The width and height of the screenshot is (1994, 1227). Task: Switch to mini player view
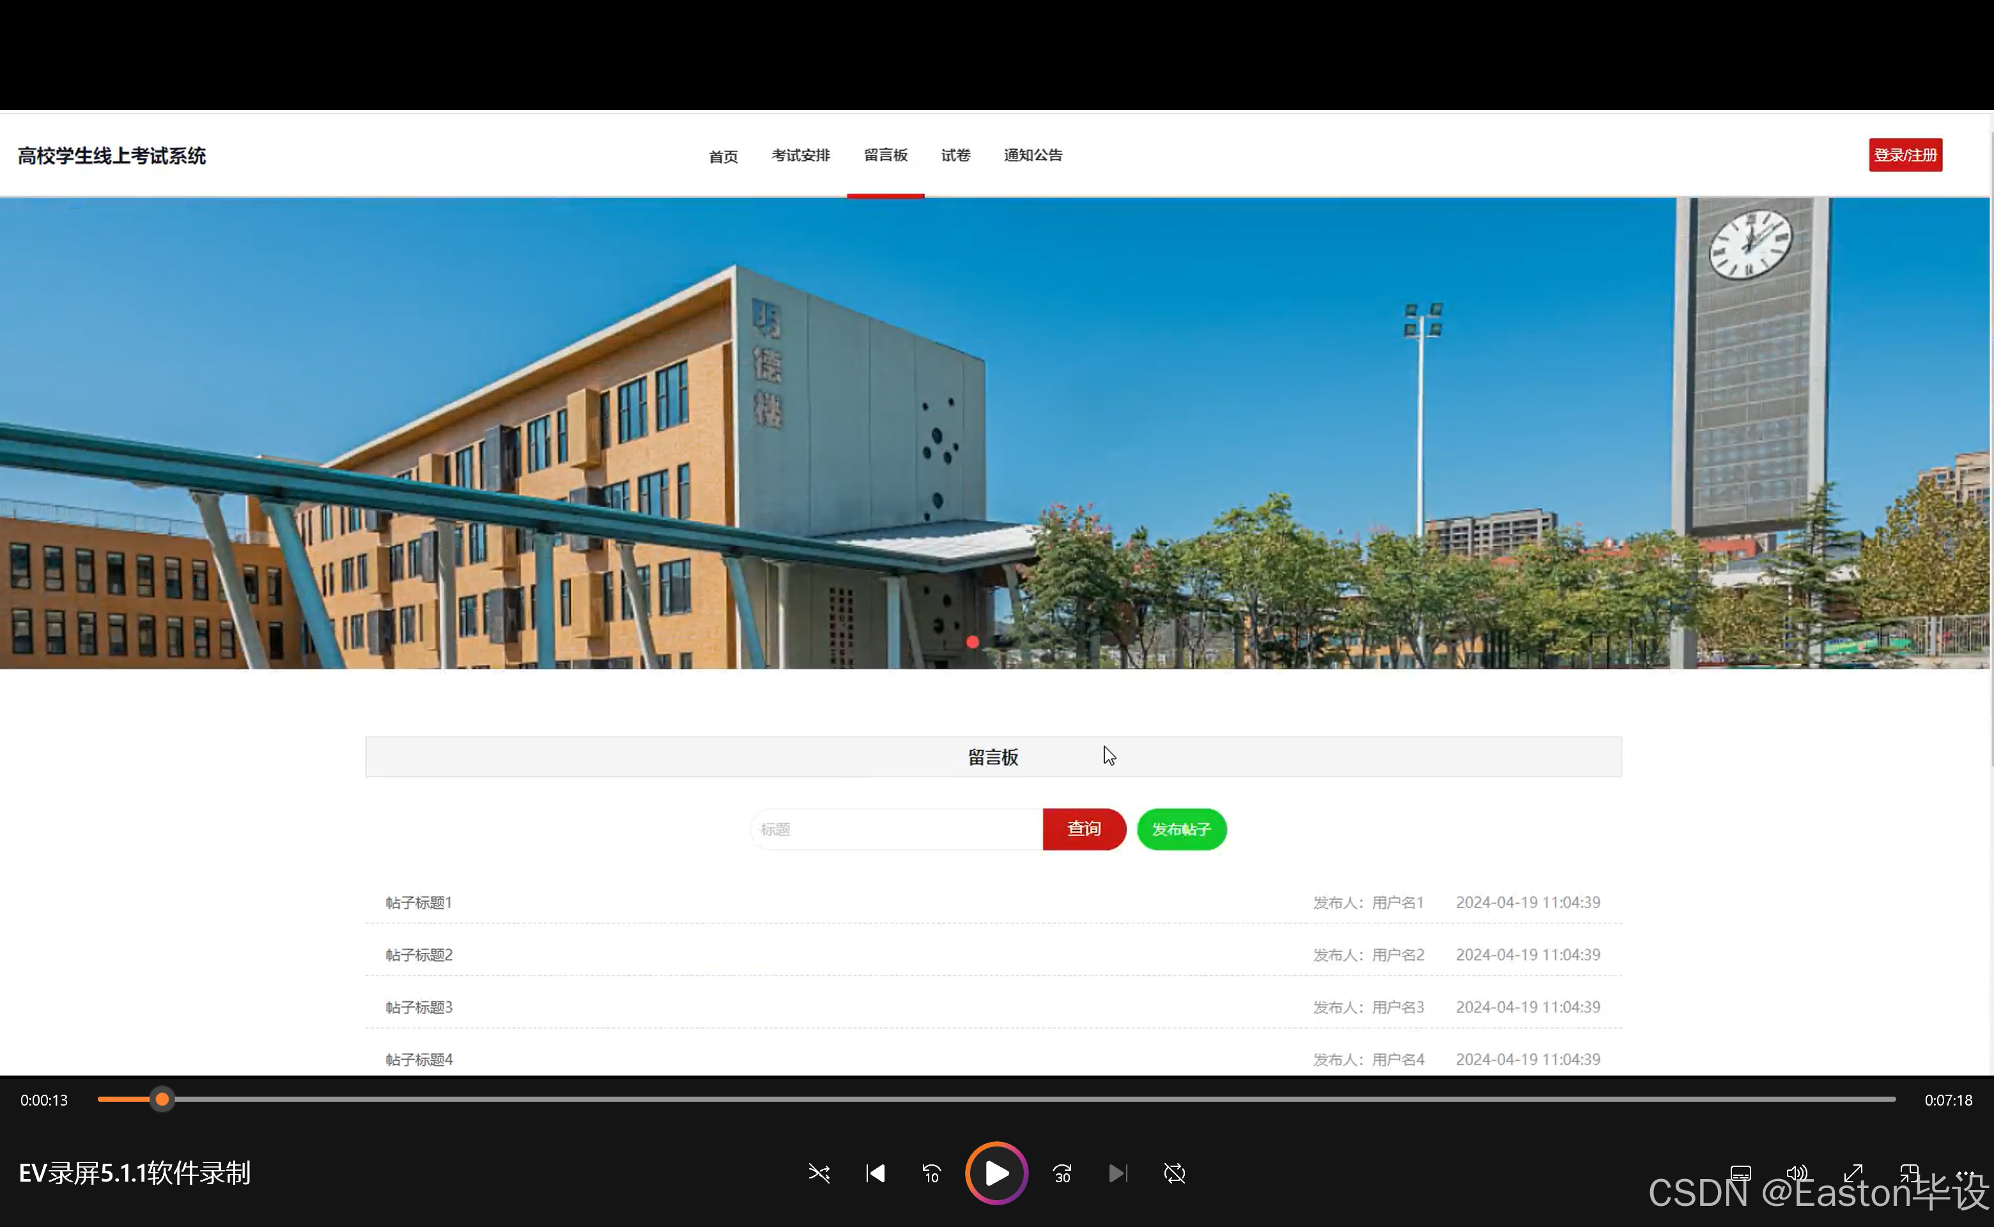[1909, 1173]
